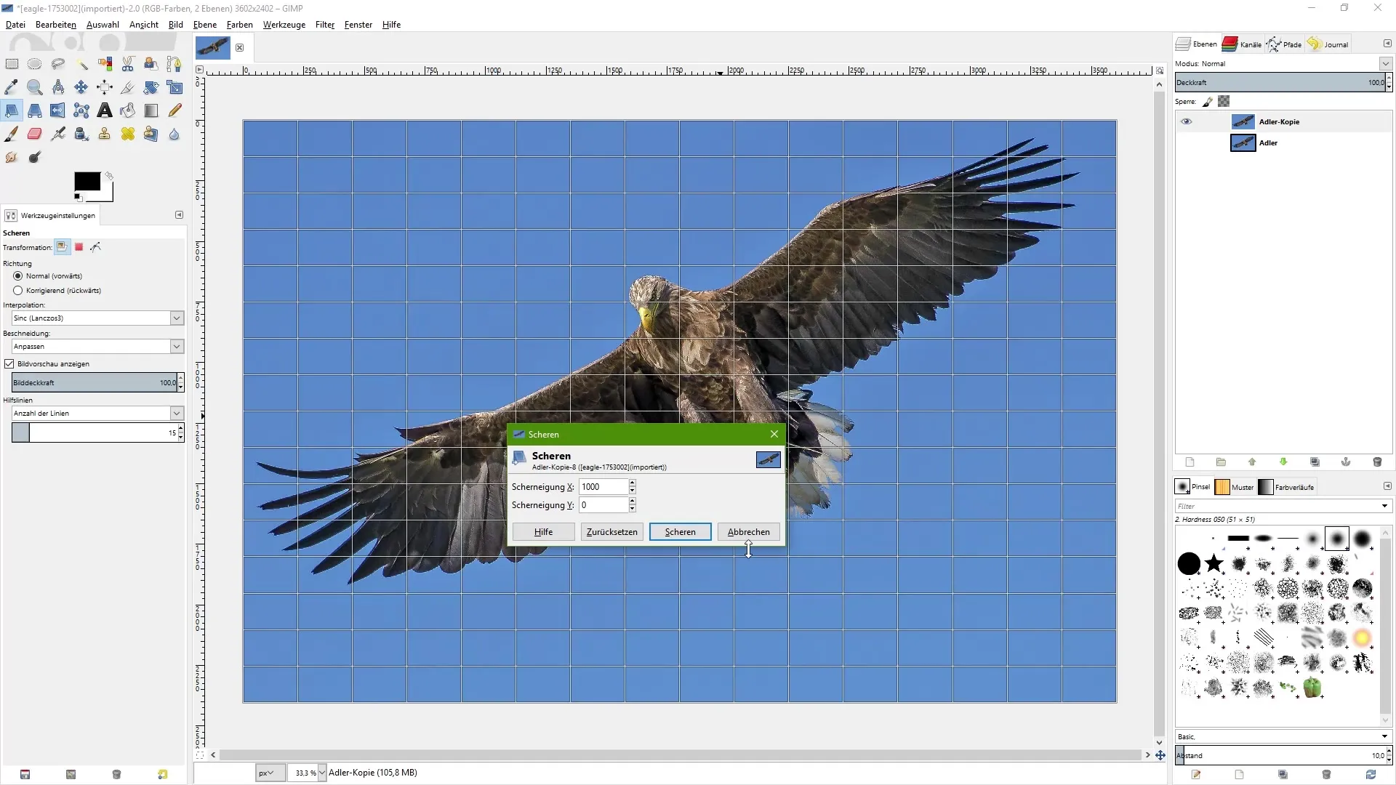Screen dimensions: 1396x785
Task: Set transformation target to selection
Action: pos(79,247)
